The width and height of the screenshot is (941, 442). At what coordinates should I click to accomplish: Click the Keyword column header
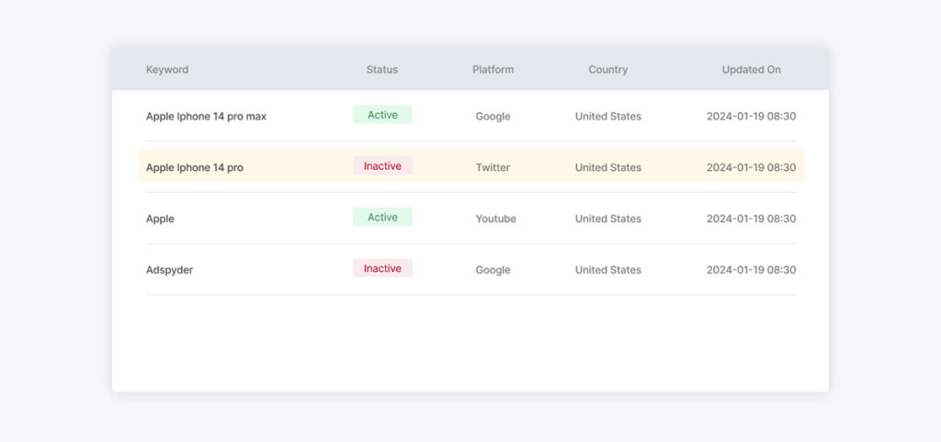point(167,70)
